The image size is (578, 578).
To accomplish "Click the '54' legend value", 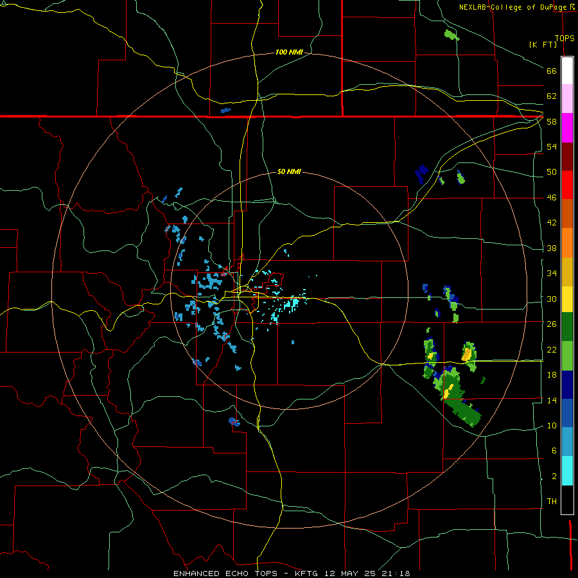I will coord(552,146).
